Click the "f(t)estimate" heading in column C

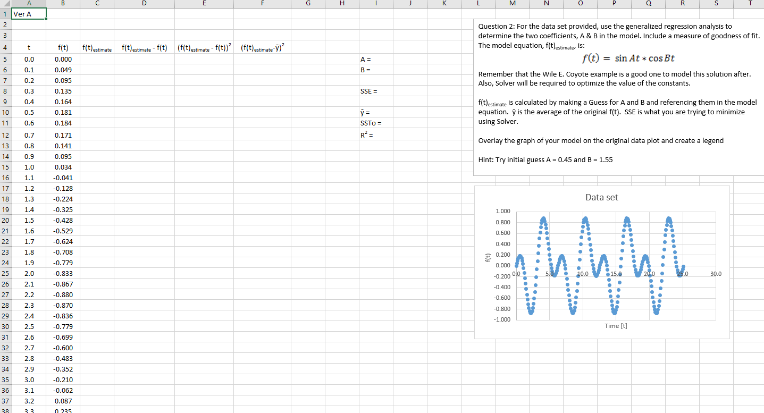(x=97, y=48)
